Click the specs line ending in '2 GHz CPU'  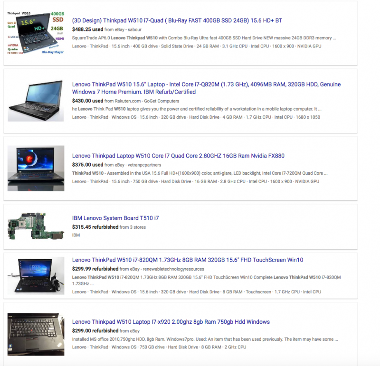tap(159, 347)
